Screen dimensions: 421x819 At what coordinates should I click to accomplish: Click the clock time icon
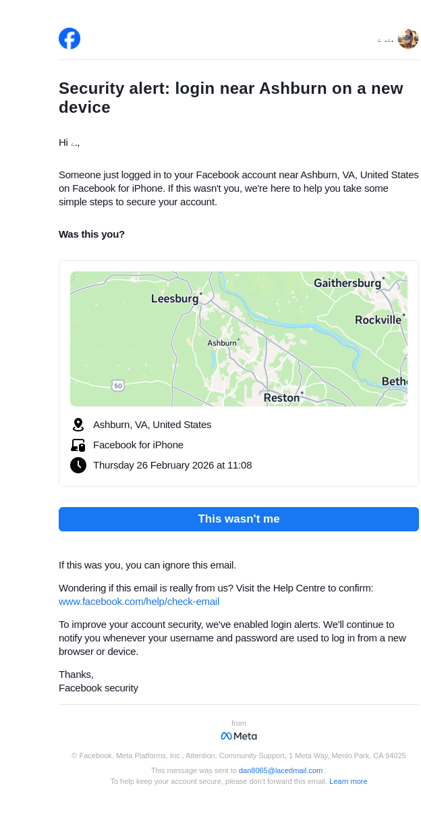[78, 465]
